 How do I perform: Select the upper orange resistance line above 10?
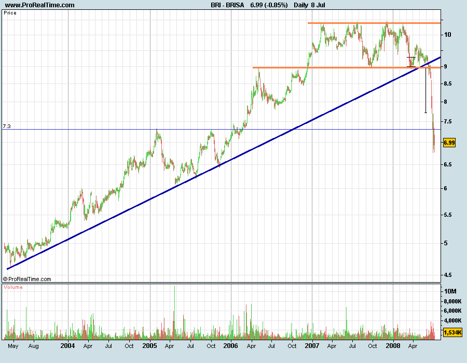tap(374, 23)
